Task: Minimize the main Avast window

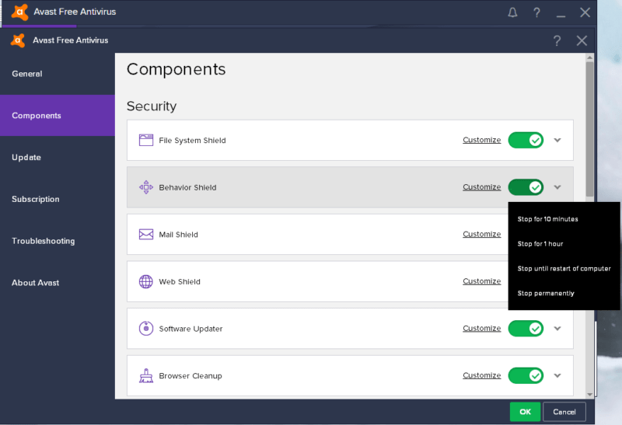Action: [561, 16]
